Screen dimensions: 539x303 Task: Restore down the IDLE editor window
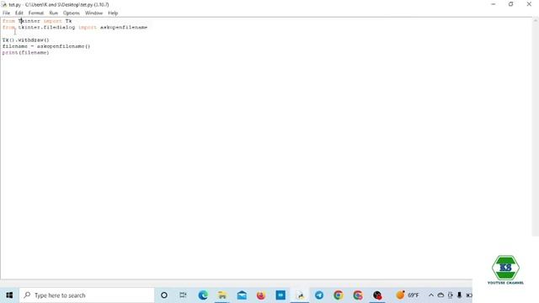click(511, 4)
